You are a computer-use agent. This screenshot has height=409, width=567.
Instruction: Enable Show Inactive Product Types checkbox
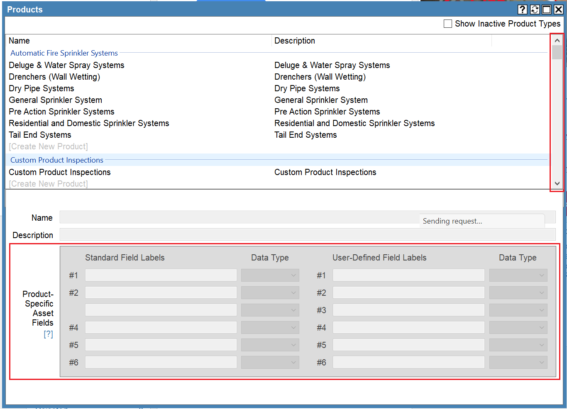[448, 24]
